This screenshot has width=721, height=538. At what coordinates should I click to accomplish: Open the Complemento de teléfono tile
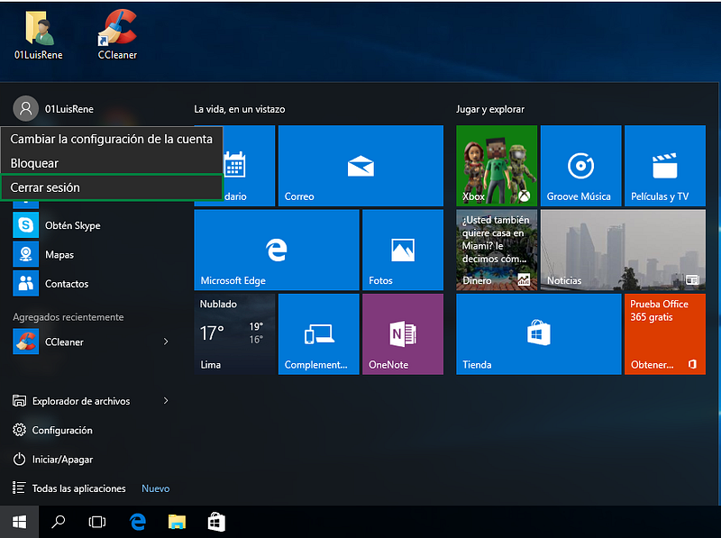pyautogui.click(x=319, y=334)
